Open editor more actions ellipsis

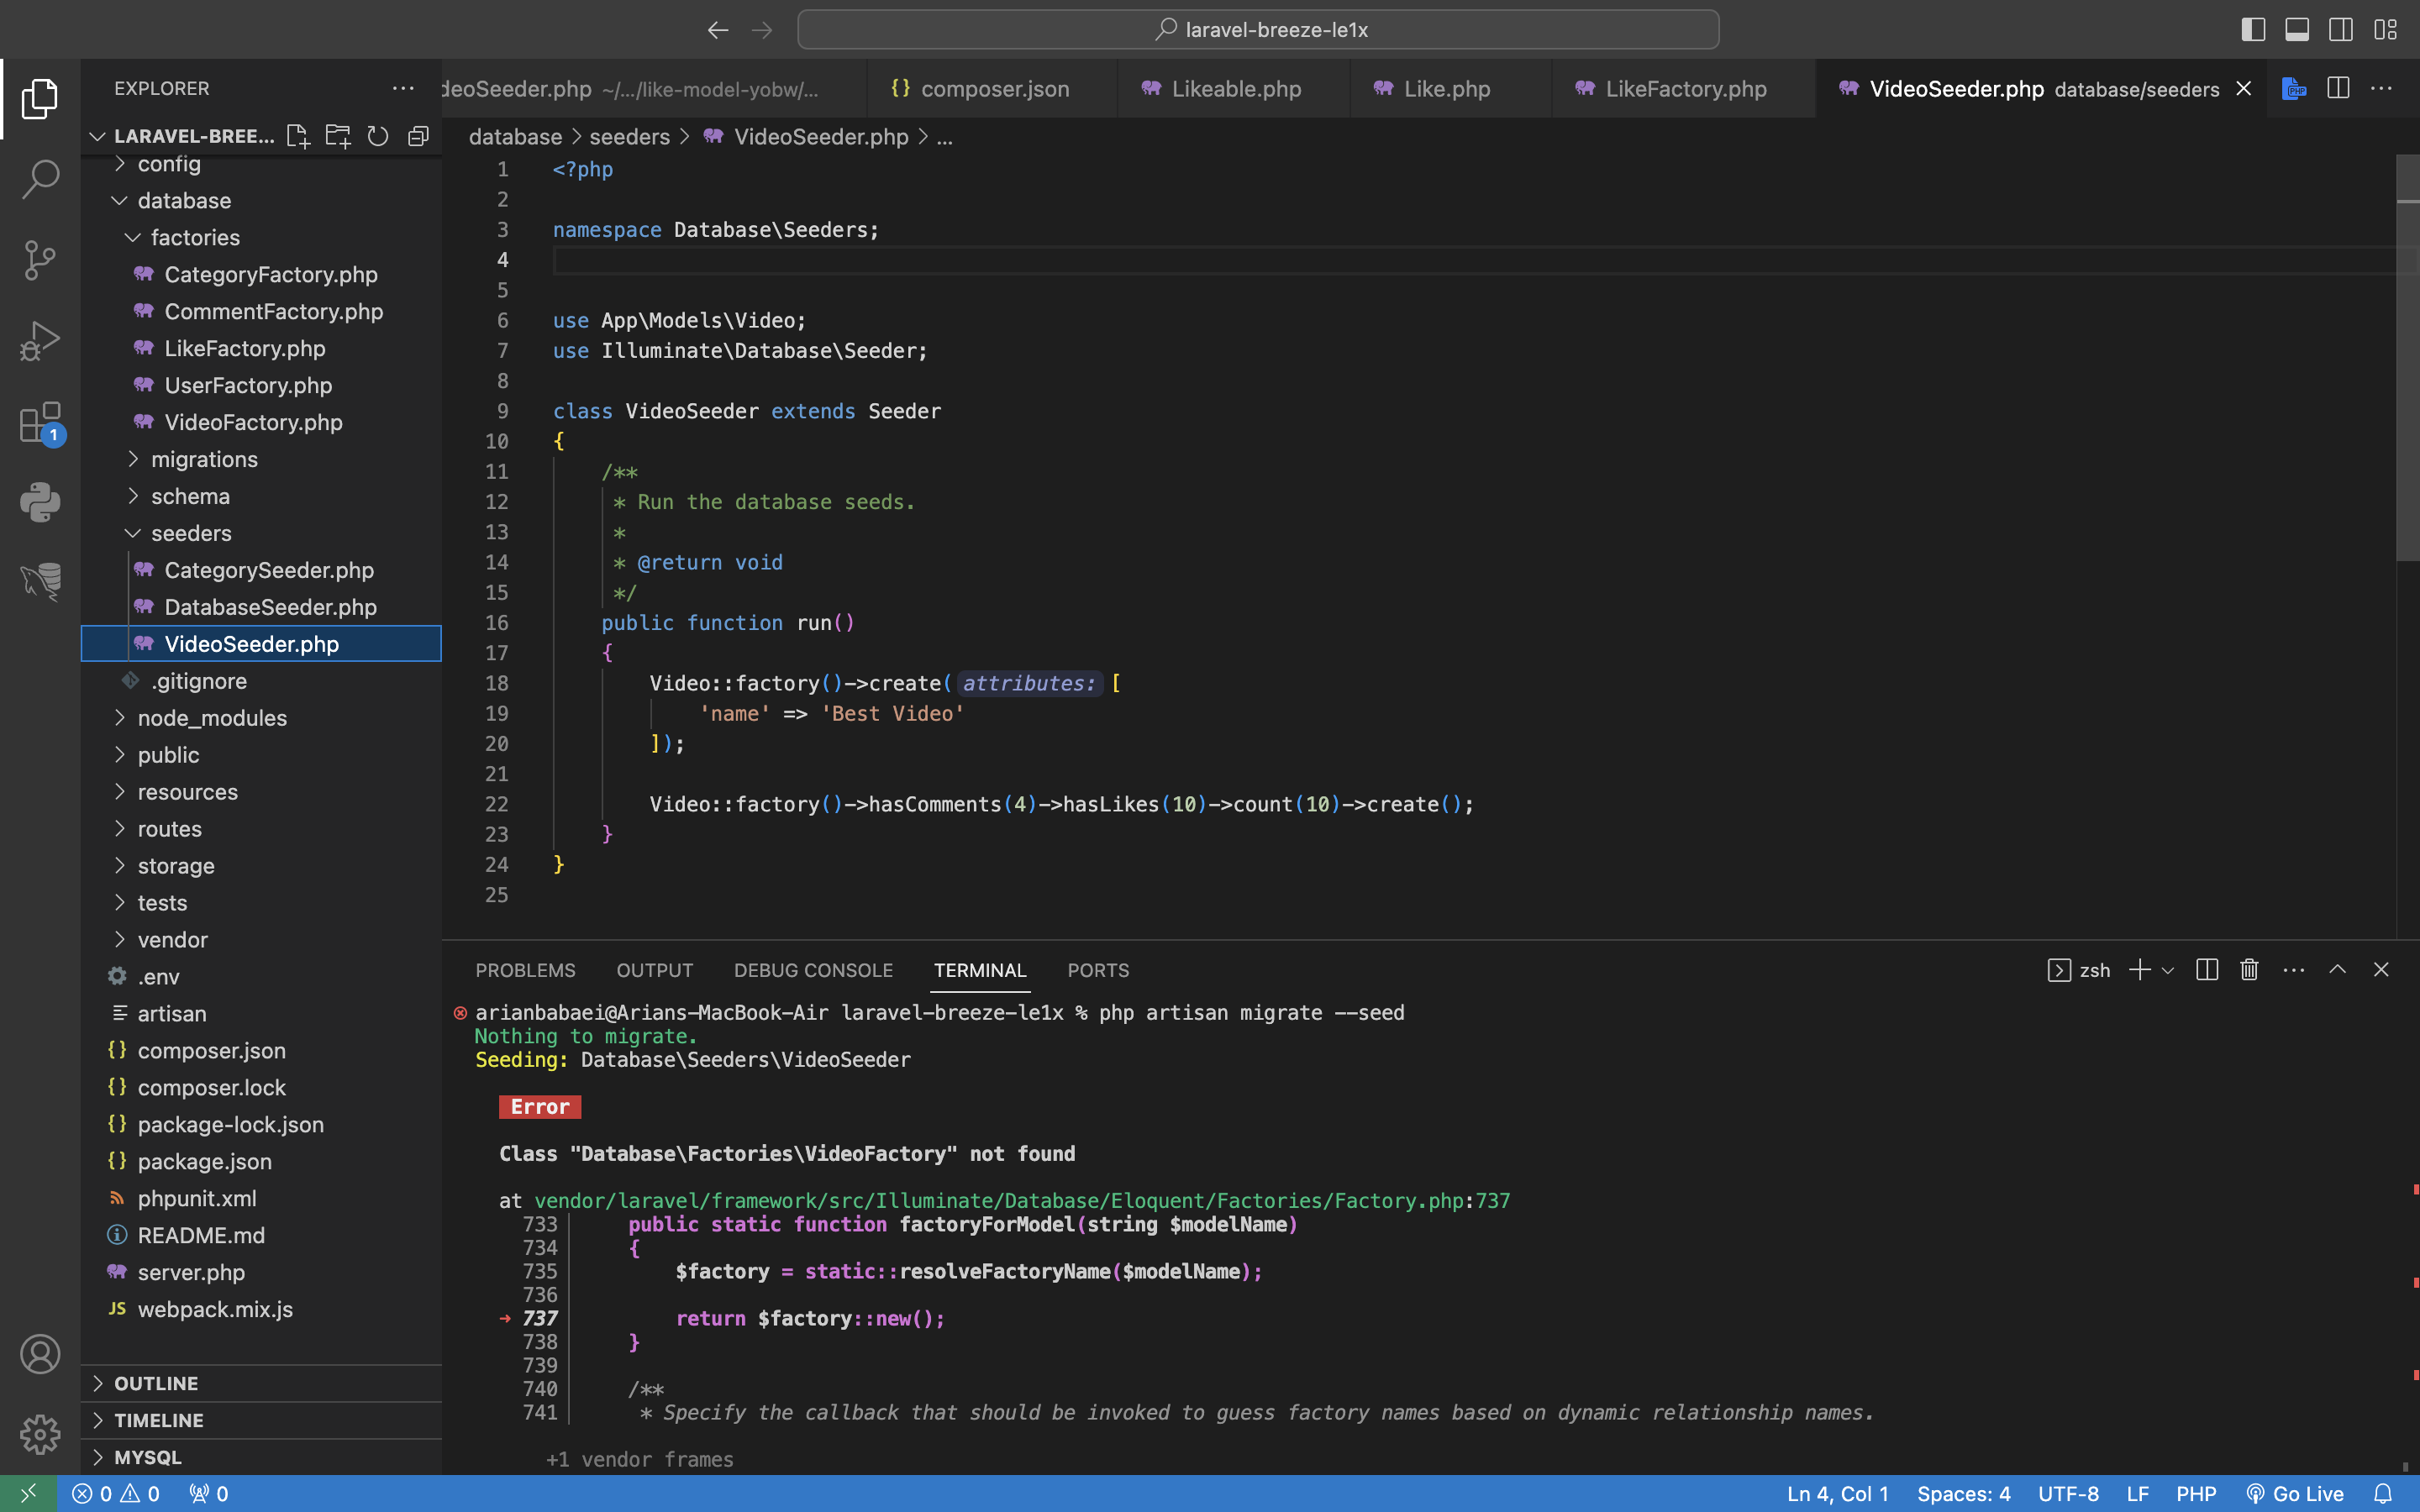pyautogui.click(x=2382, y=88)
